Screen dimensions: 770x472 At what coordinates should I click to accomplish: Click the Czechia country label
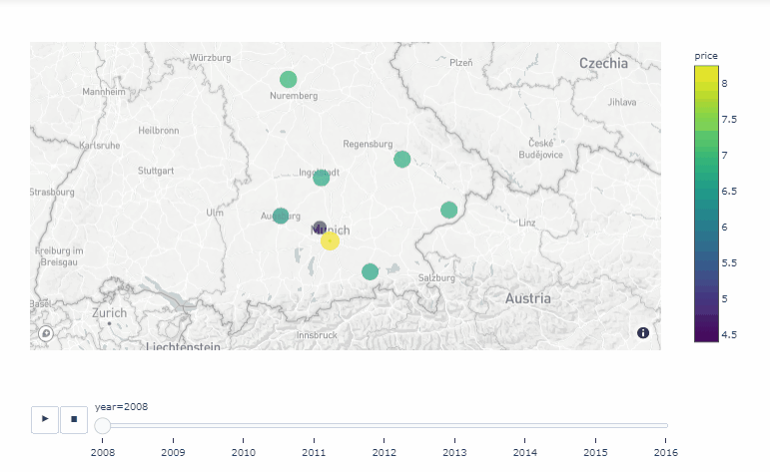coord(603,63)
